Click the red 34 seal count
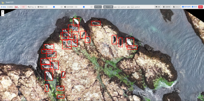 (16, 7)
